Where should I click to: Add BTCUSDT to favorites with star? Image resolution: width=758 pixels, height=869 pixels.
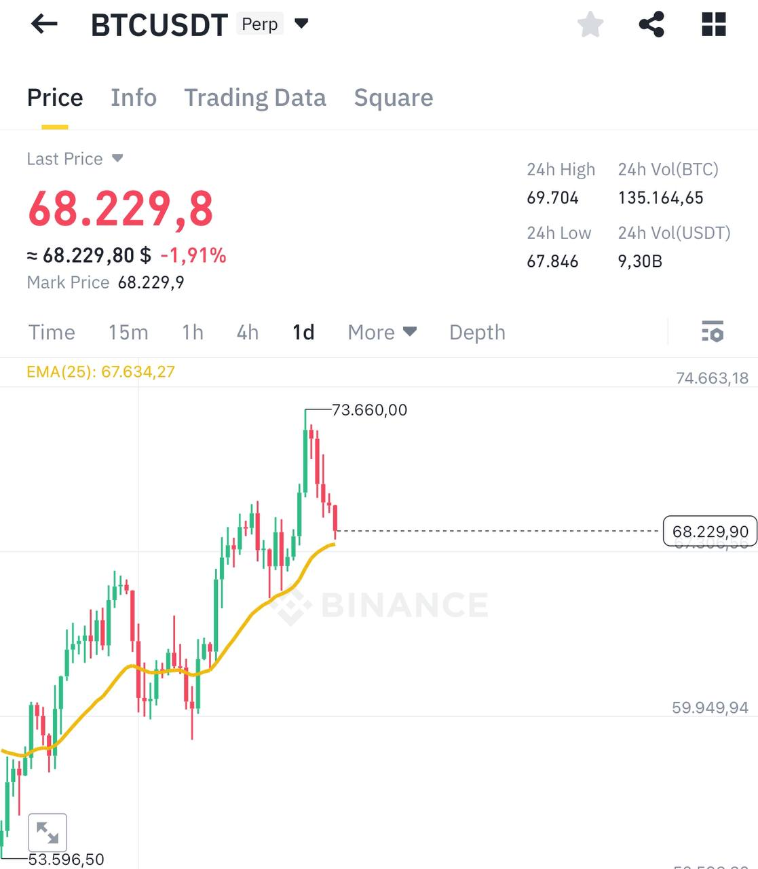pyautogui.click(x=590, y=25)
